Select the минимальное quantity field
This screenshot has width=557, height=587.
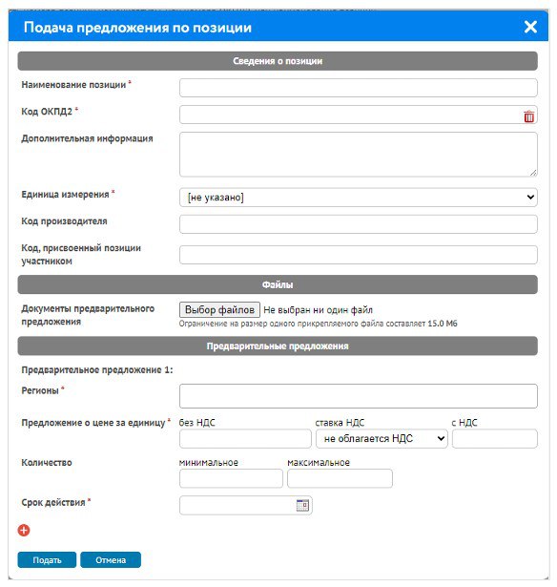coord(231,478)
